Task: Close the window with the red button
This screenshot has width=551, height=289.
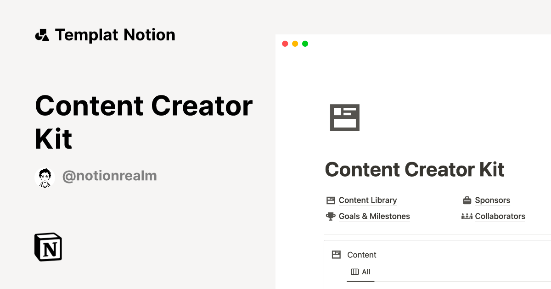Action: point(285,44)
